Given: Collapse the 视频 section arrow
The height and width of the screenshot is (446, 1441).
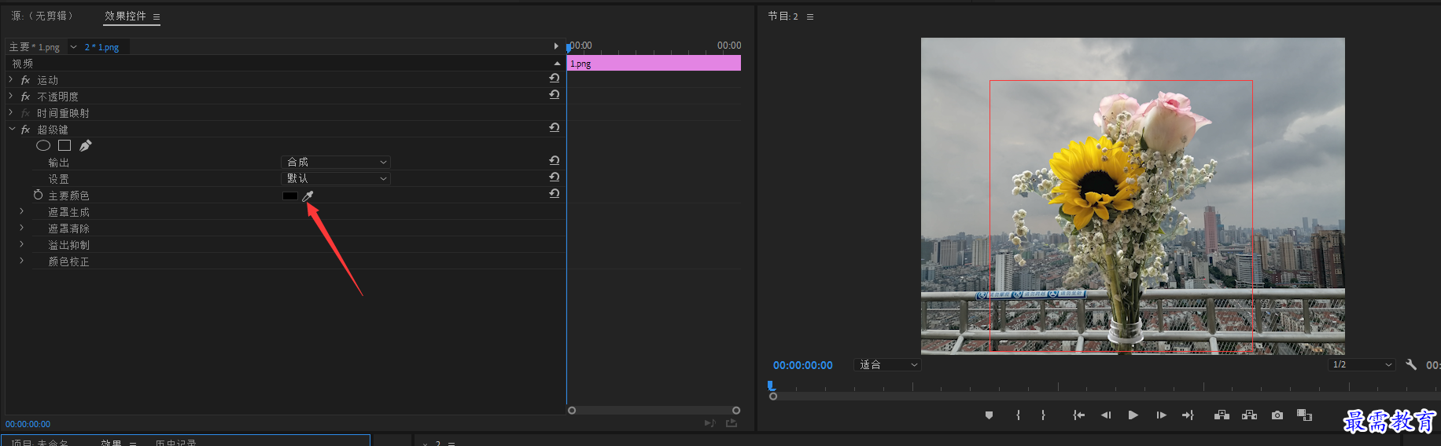Looking at the screenshot, I should coord(557,63).
